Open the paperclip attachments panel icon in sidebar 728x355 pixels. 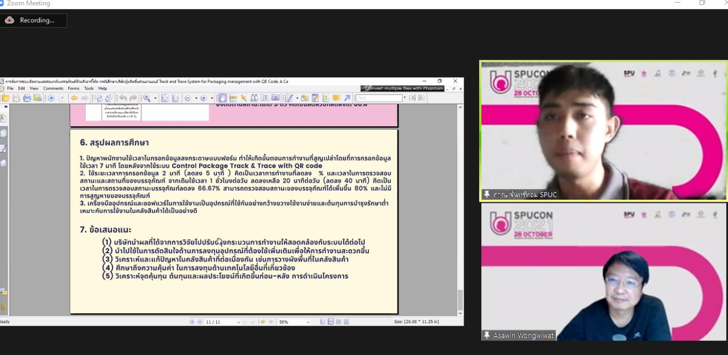coord(3,307)
